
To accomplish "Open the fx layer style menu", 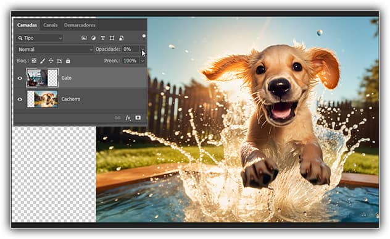I will [128, 118].
